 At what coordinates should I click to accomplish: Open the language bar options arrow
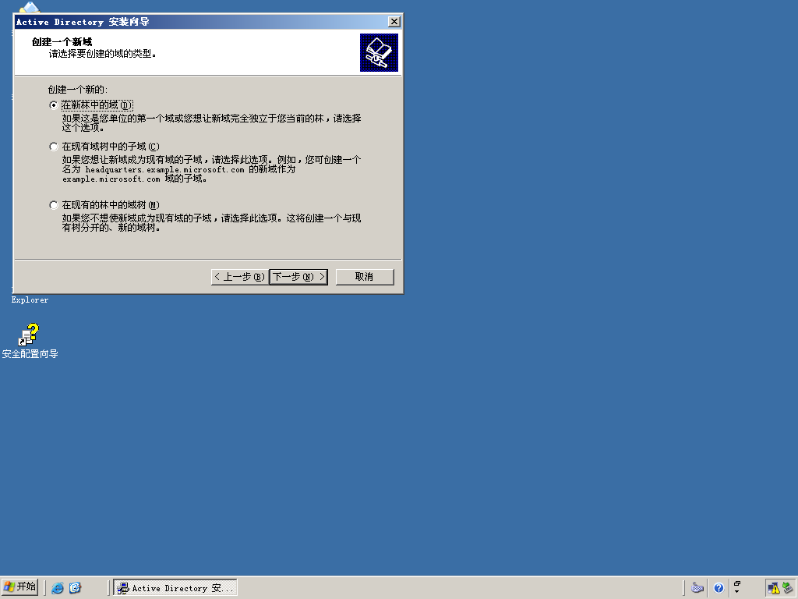pos(737,592)
